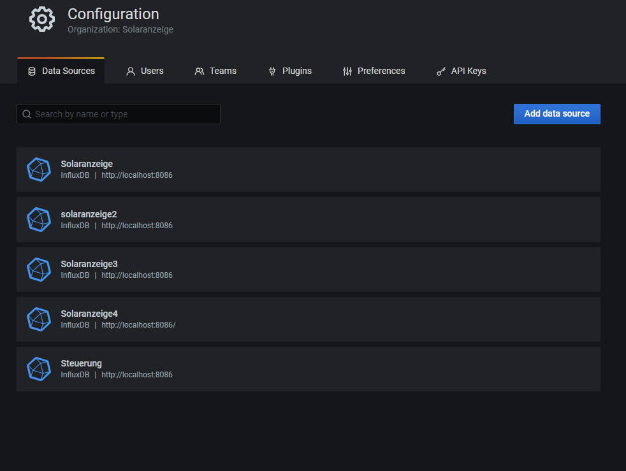
Task: Go to the Plugins tab
Action: click(x=290, y=71)
